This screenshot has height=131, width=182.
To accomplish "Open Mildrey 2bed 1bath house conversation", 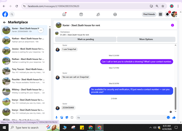I will point(24,91).
